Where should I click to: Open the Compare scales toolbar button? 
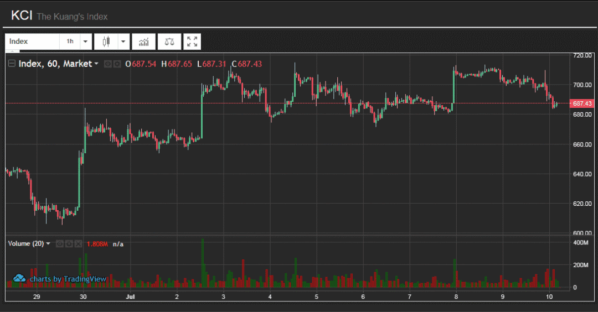169,41
